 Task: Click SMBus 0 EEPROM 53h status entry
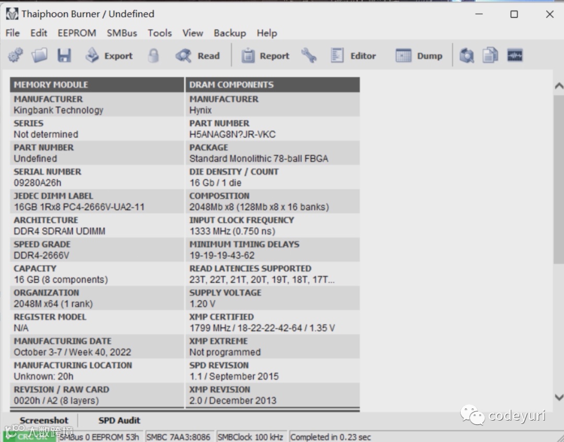[x=99, y=437]
